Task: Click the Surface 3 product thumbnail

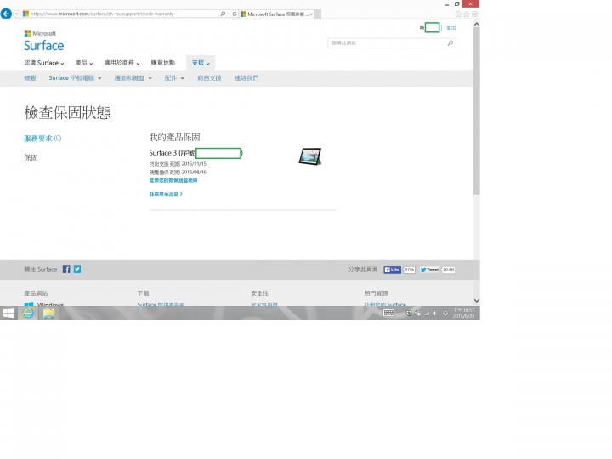Action: click(x=310, y=156)
